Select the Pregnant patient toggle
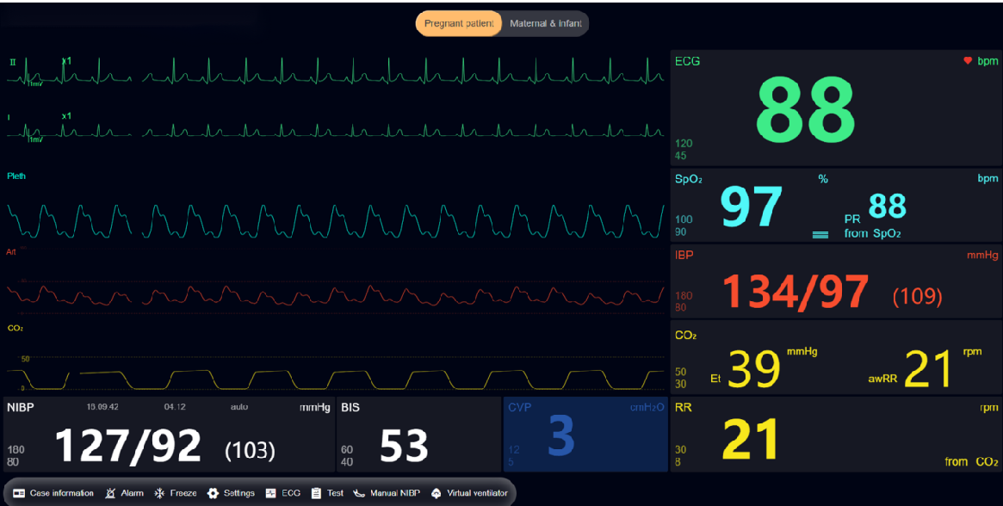 pos(459,24)
